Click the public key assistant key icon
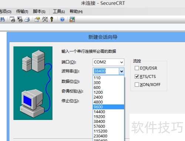 52,20
